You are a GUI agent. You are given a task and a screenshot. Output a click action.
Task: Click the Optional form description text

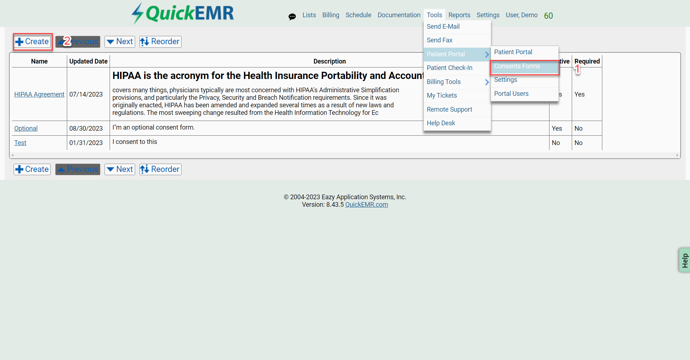[153, 127]
